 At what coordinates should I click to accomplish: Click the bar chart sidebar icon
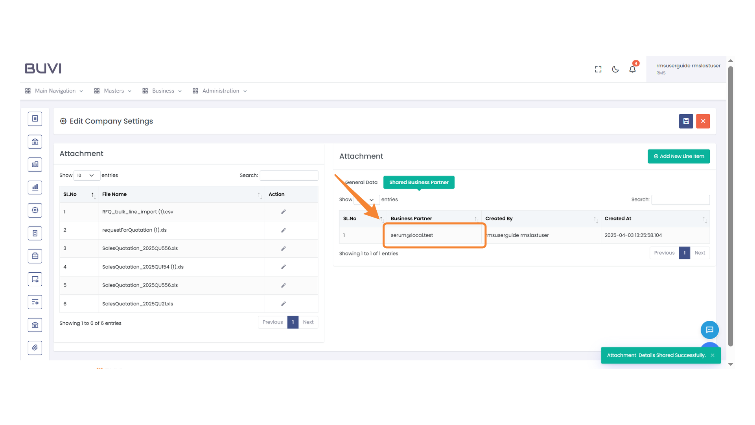[35, 187]
